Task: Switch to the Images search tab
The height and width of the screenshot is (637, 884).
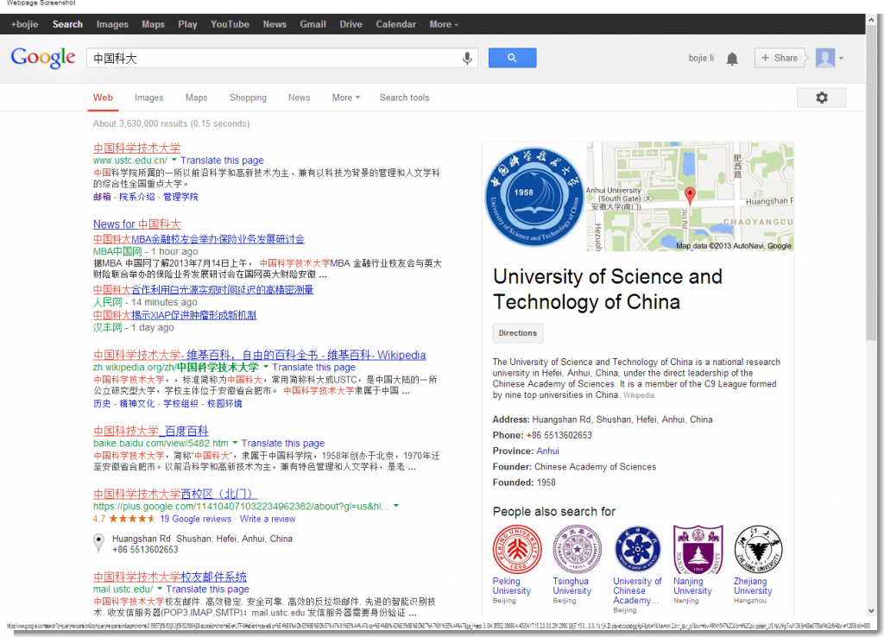Action: pos(148,98)
